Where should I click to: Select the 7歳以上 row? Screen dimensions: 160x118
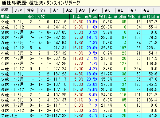[x=80, y=116]
